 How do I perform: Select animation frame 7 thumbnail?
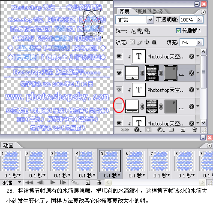tap(160, 161)
